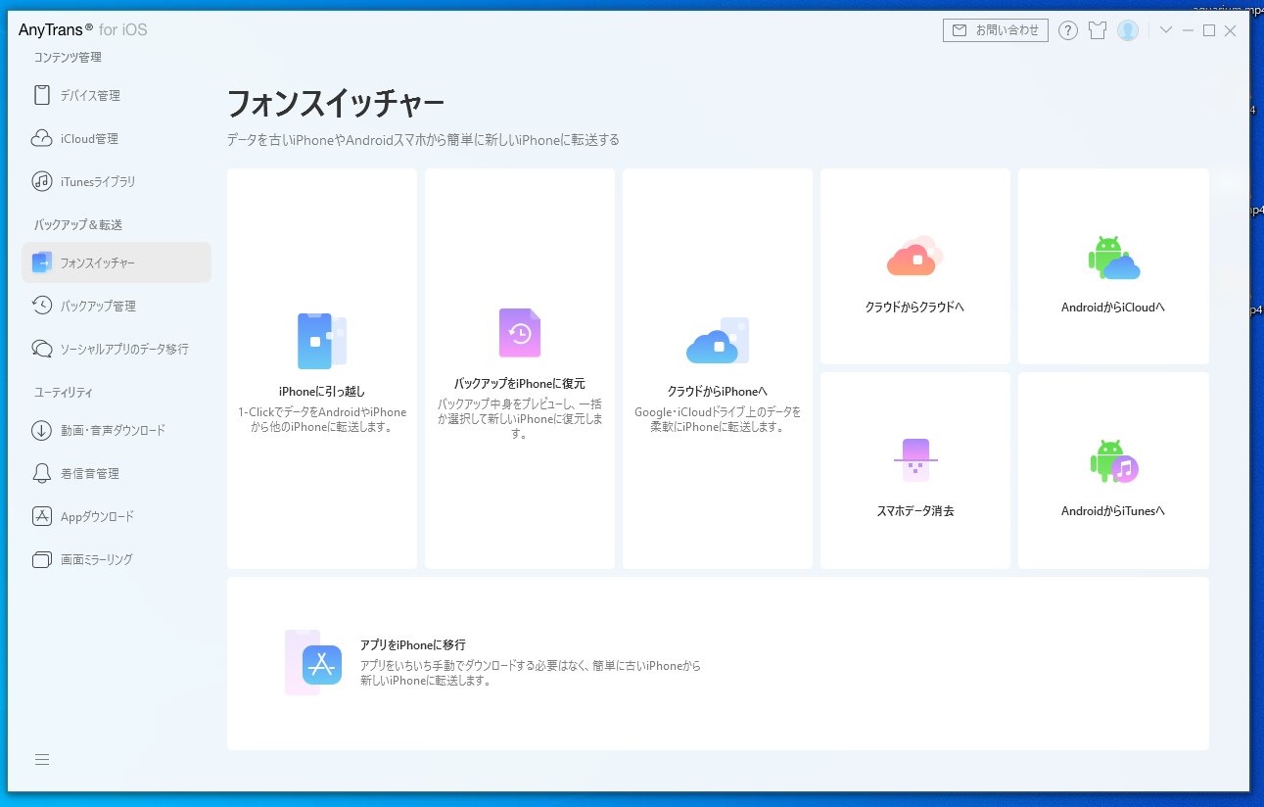Click the Google・iCloudドライブ description text
This screenshot has height=807, width=1264.
718,419
